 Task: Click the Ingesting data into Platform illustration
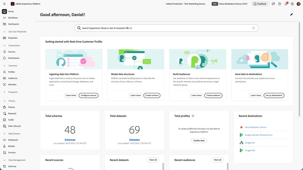click(74, 59)
